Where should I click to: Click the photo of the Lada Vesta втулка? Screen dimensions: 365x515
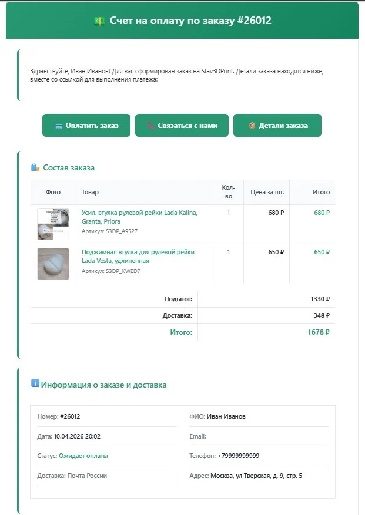pyautogui.click(x=53, y=264)
